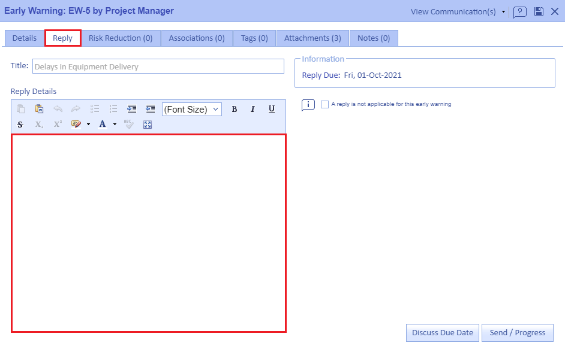Image resolution: width=565 pixels, height=358 pixels.
Task: Apply italic formatting in editor toolbar
Action: (x=253, y=109)
